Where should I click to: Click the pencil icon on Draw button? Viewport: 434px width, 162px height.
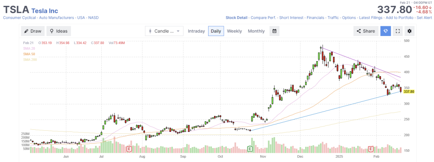coord(26,31)
